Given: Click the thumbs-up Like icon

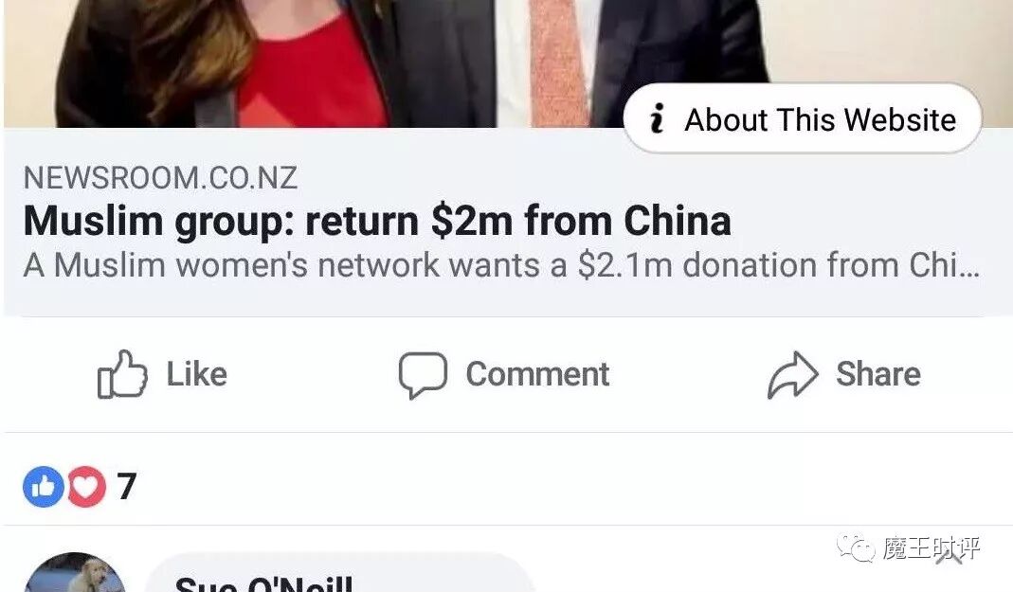Looking at the screenshot, I should (x=122, y=374).
